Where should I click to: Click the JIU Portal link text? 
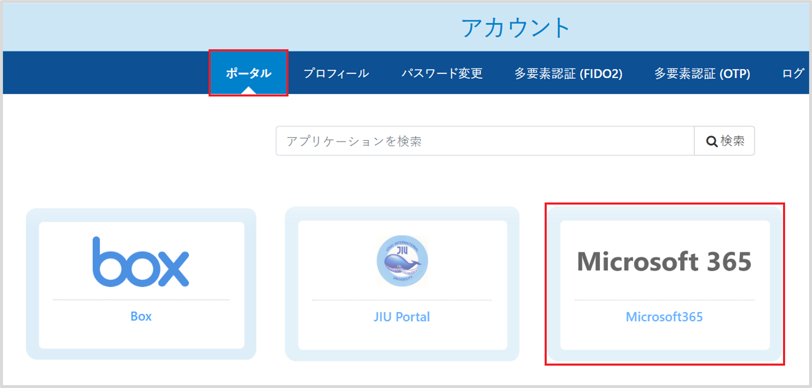401,317
